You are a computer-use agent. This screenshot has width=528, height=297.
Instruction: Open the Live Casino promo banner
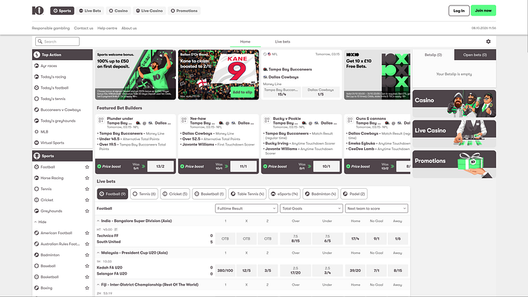[x=454, y=133]
